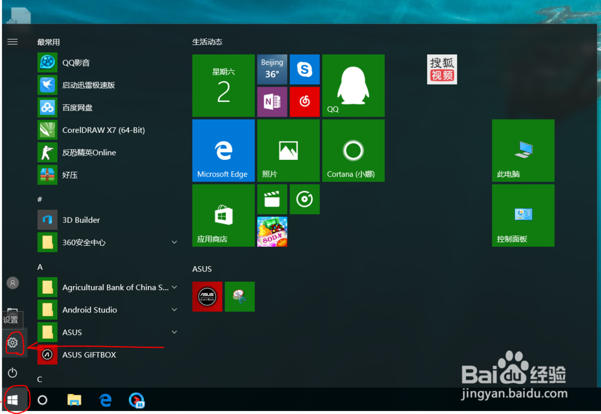The width and height of the screenshot is (601, 414).
Task: Open 应用商店 store tile
Action: click(224, 216)
